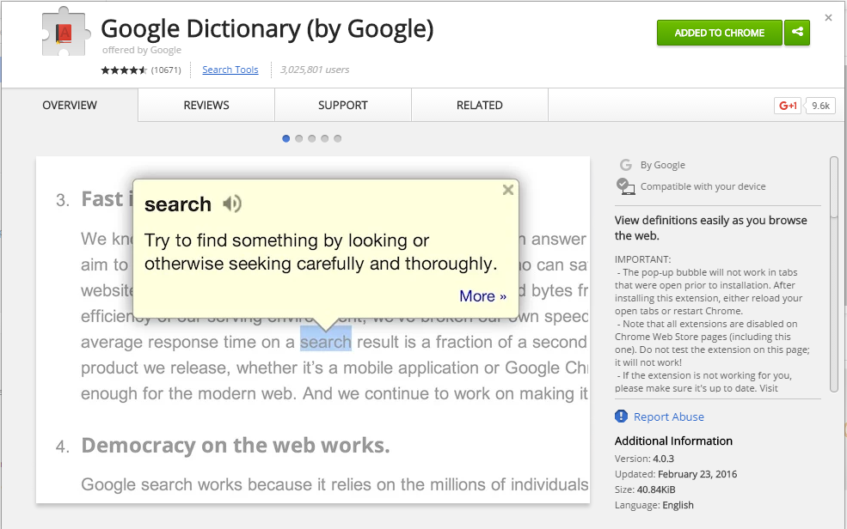Select the second screenshot carousel dot
Image resolution: width=847 pixels, height=529 pixels.
point(299,138)
